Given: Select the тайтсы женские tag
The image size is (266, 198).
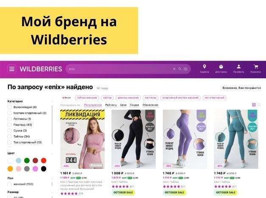Looking at the screenshot, I should coord(87,98).
